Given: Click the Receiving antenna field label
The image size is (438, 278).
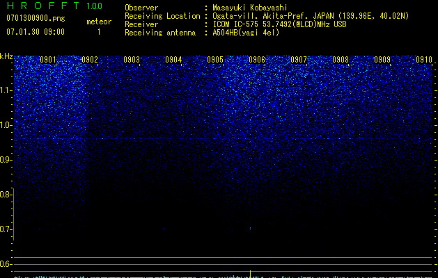Looking at the screenshot, I should 160,33.
